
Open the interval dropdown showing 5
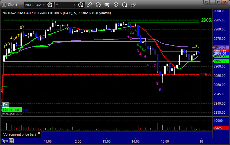[x=66, y=5]
